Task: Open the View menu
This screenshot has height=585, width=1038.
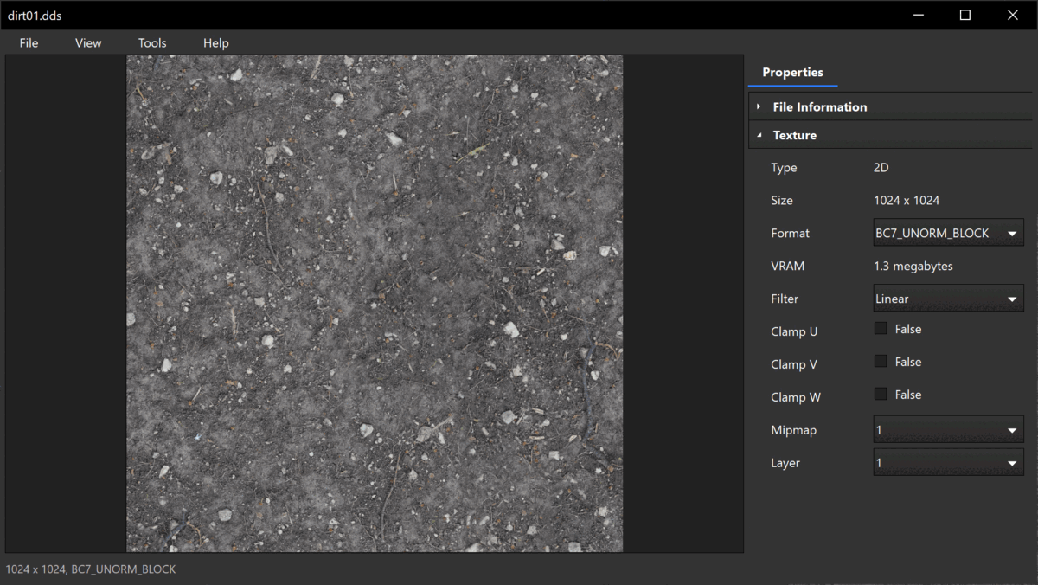Action: [88, 42]
